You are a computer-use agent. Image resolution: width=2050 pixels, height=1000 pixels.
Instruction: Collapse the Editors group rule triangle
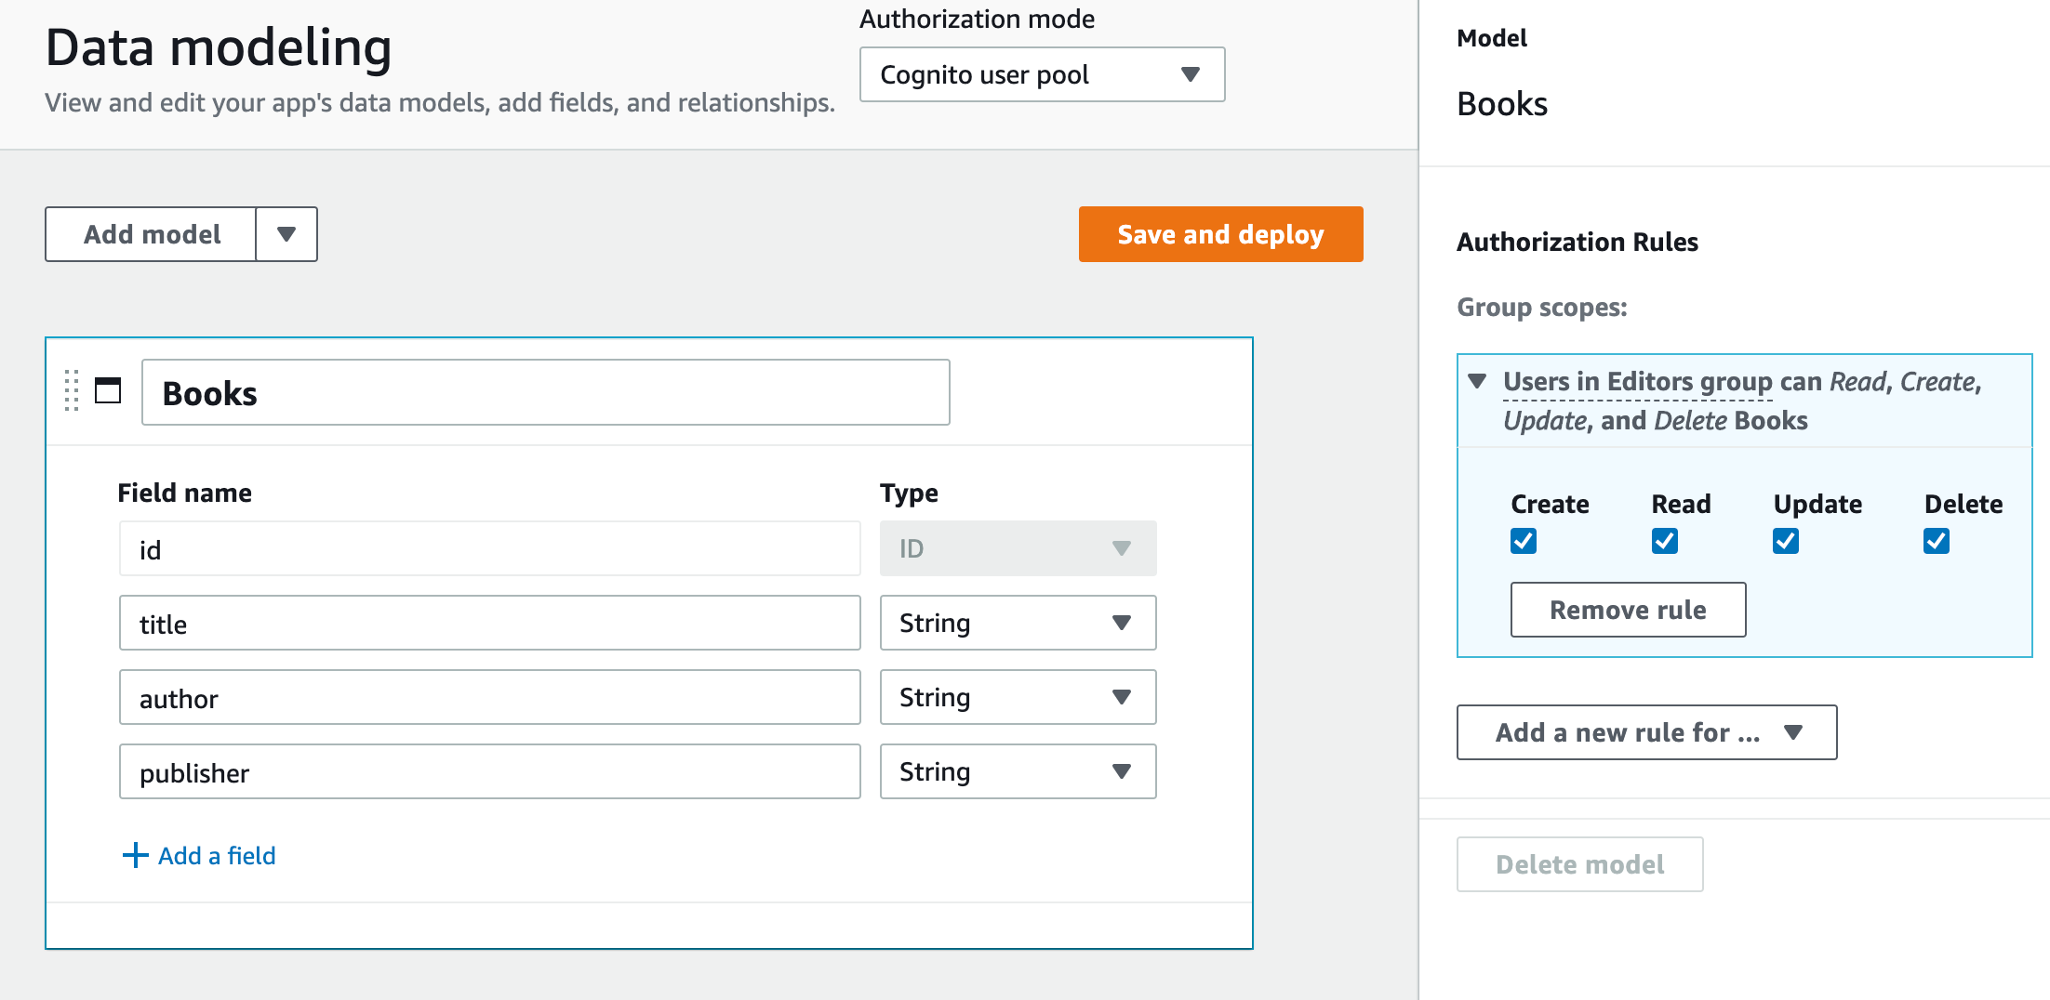point(1477,381)
